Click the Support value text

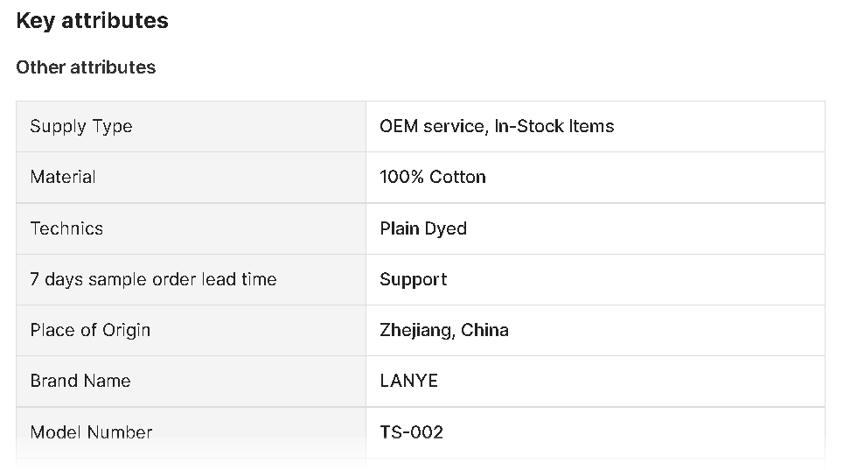[x=414, y=280]
